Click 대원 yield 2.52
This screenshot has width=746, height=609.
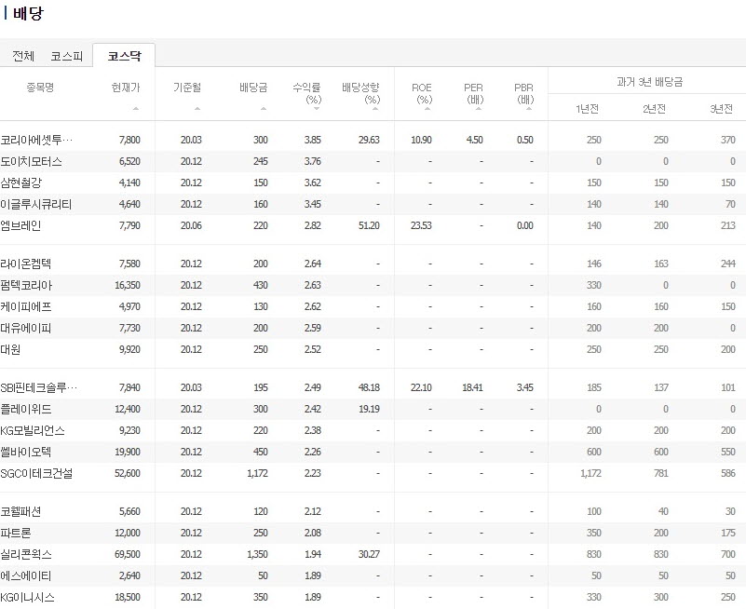point(313,349)
